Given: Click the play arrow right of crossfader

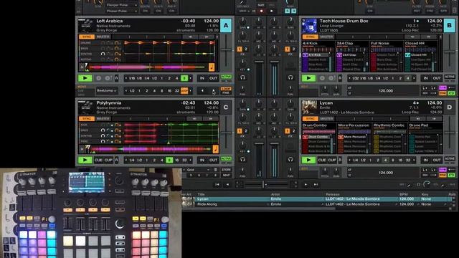Looking at the screenshot, I should [306, 185].
